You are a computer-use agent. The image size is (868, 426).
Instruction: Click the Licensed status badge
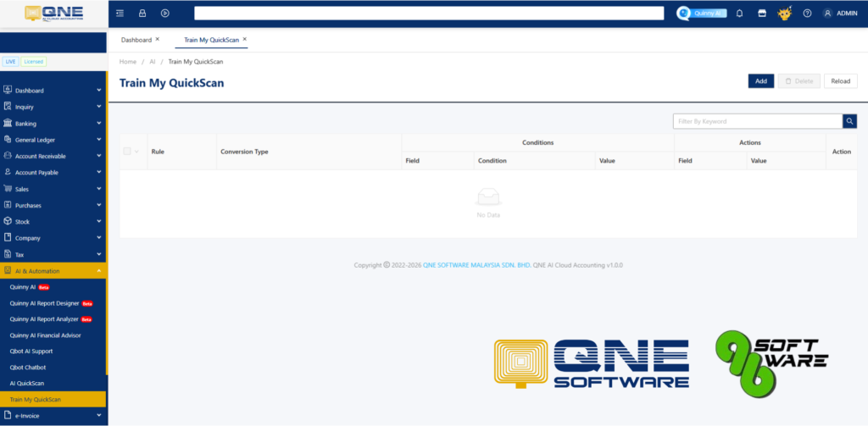coord(34,62)
